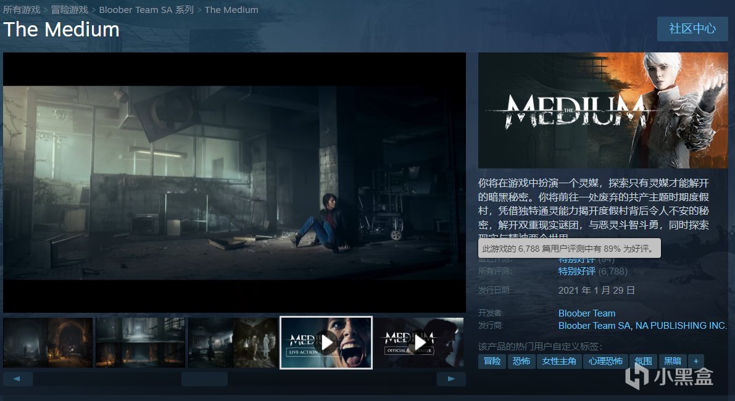Click release date 2021 年 1 月 29 日
The image size is (735, 401).
(x=596, y=291)
